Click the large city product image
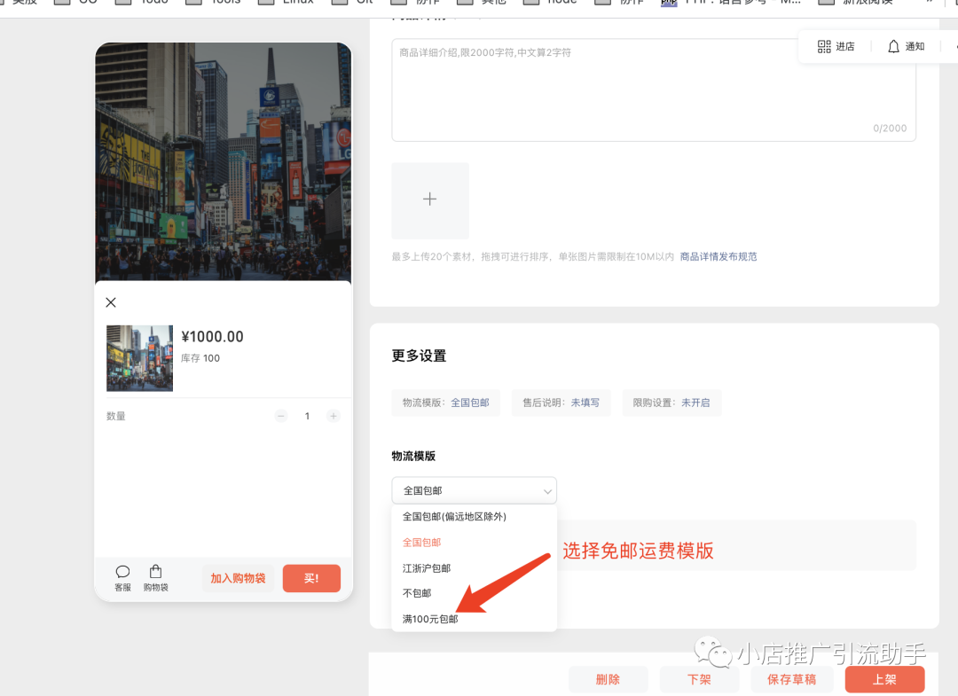958x696 pixels. 223,161
